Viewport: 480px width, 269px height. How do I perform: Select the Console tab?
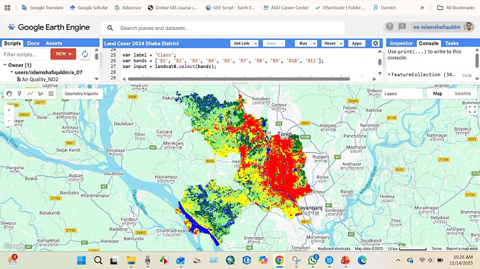(x=429, y=43)
